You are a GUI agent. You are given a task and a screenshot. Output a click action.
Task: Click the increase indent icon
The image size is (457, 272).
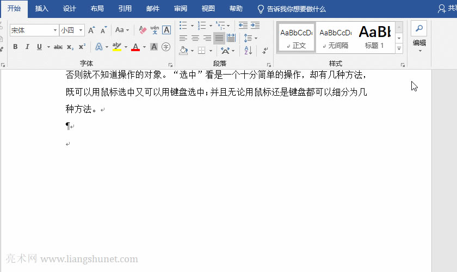[255, 26]
